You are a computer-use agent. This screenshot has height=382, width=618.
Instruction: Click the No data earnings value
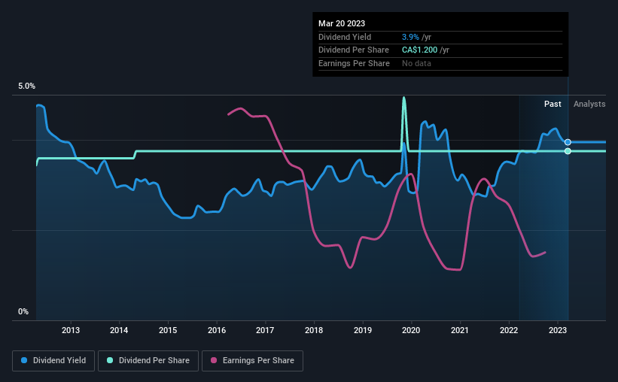click(x=416, y=63)
